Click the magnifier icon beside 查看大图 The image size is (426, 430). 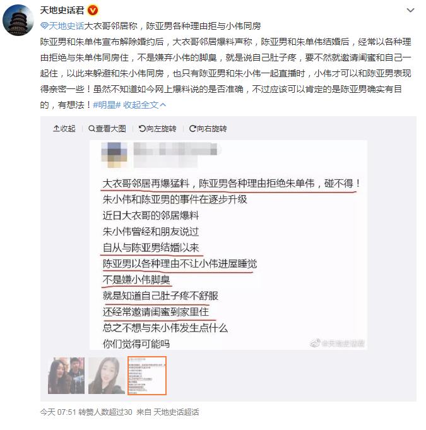92,128
